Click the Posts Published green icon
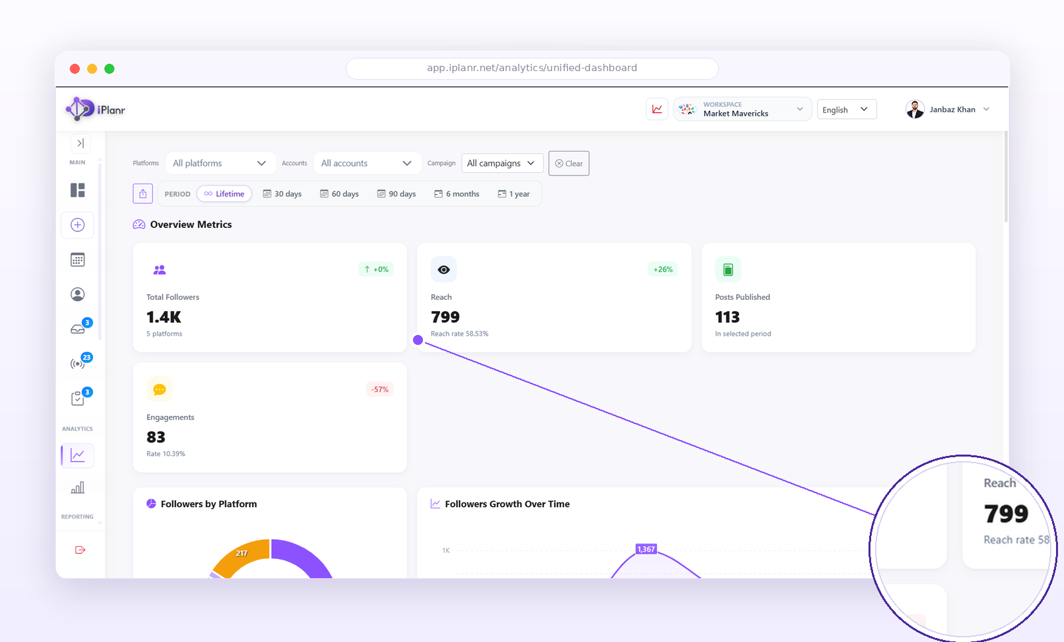1064x642 pixels. point(728,269)
